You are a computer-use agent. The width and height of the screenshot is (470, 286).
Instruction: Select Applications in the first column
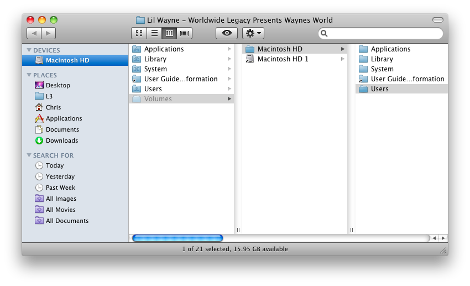click(181, 49)
